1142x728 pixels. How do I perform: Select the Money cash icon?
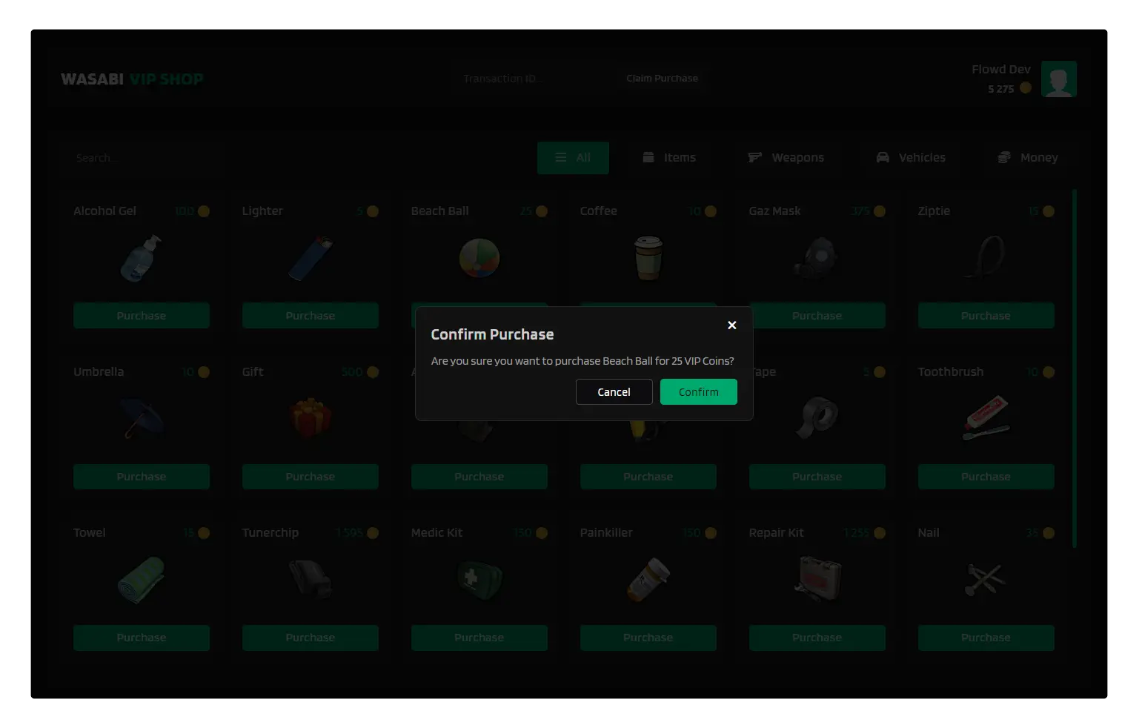(1003, 157)
